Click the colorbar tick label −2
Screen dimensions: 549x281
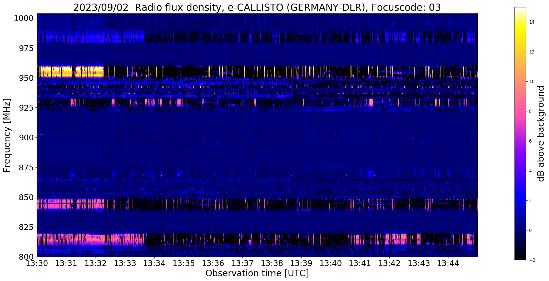point(532,260)
